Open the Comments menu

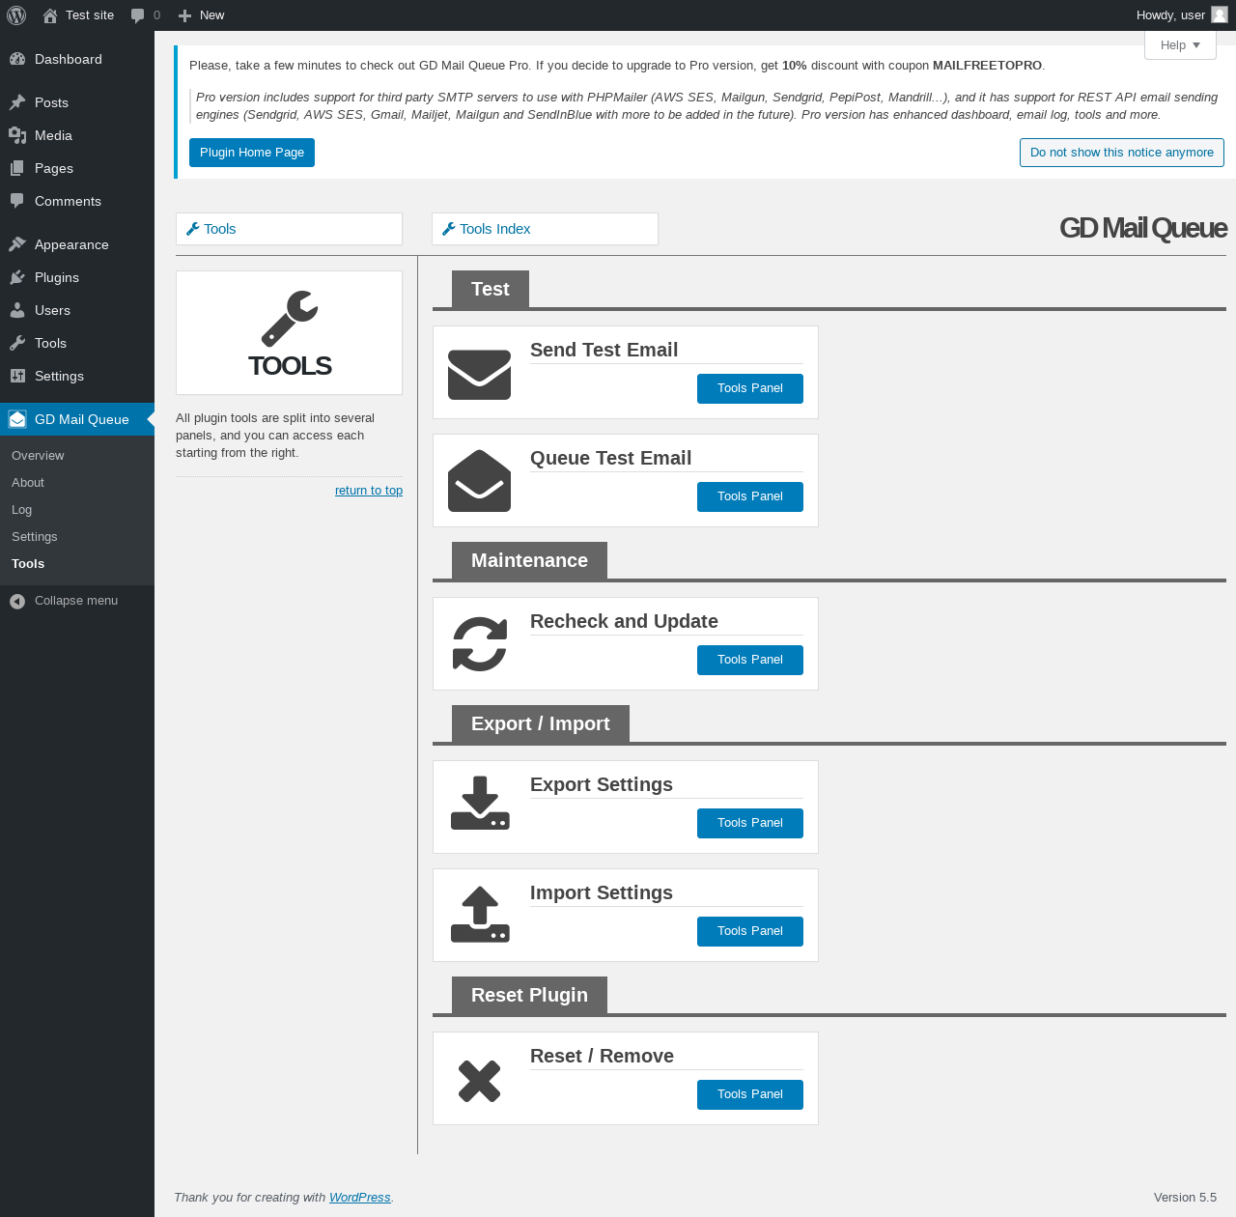77,201
